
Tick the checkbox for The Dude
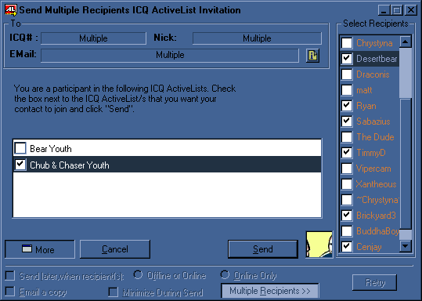click(x=347, y=137)
